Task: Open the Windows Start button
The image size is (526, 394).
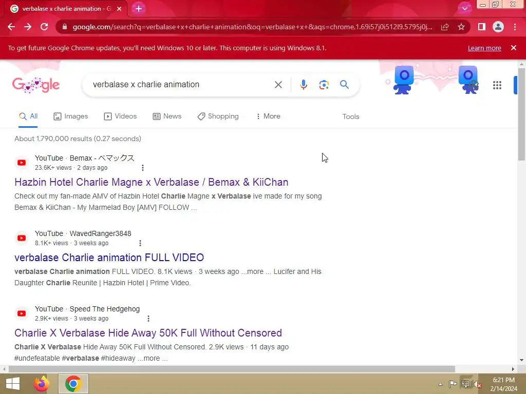Action: (x=13, y=384)
